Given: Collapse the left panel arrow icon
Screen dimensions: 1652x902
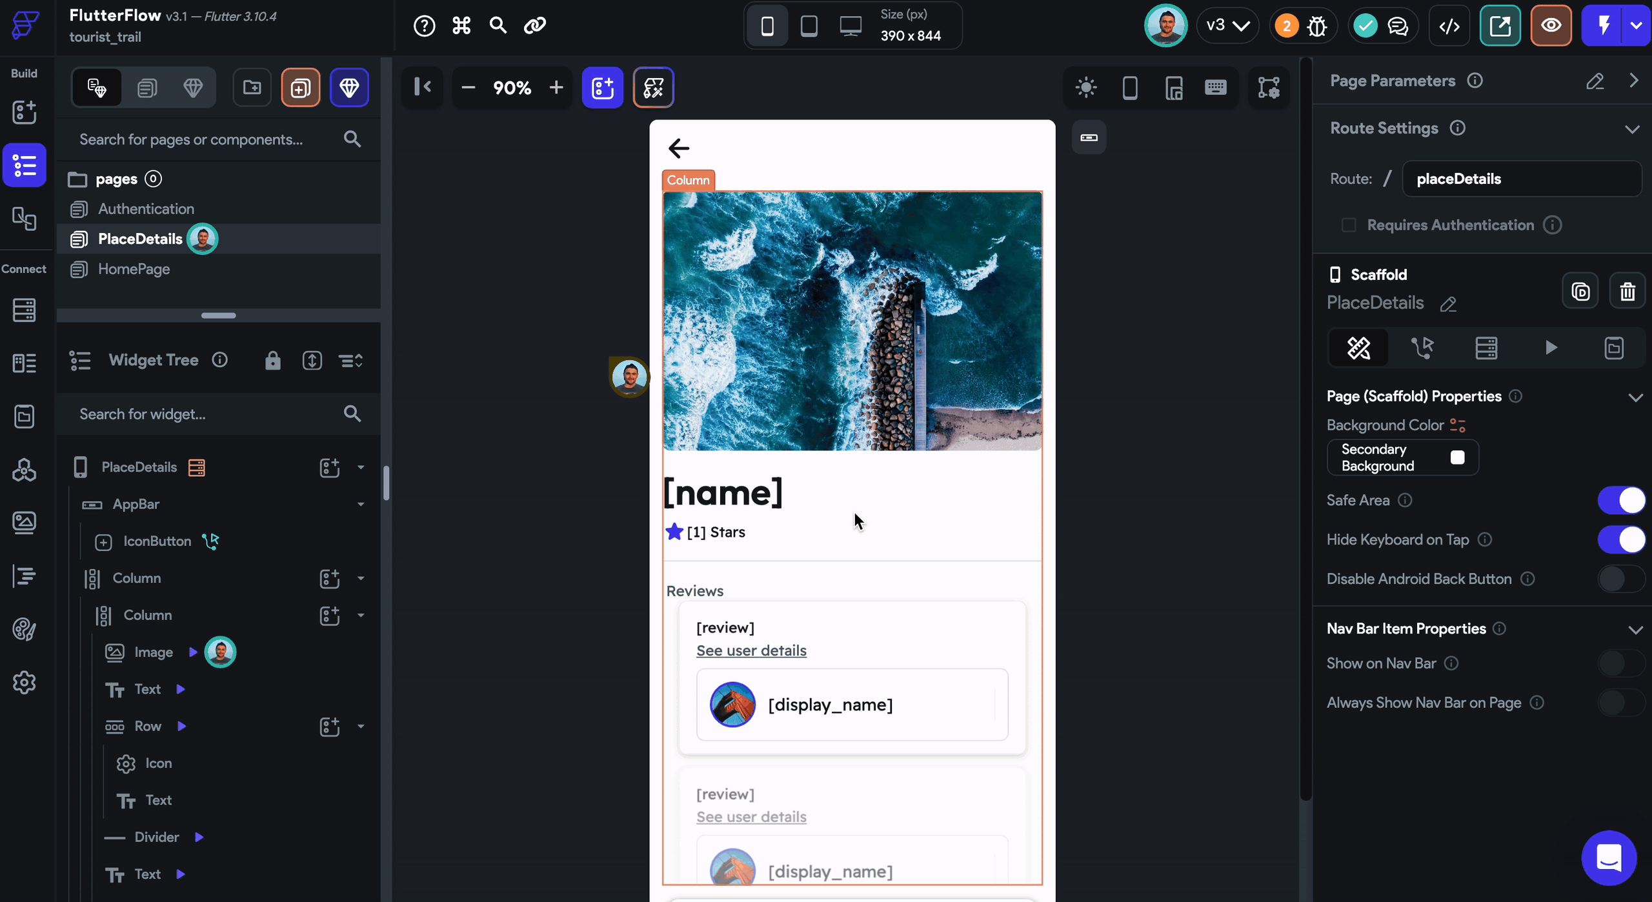Looking at the screenshot, I should click(x=423, y=87).
